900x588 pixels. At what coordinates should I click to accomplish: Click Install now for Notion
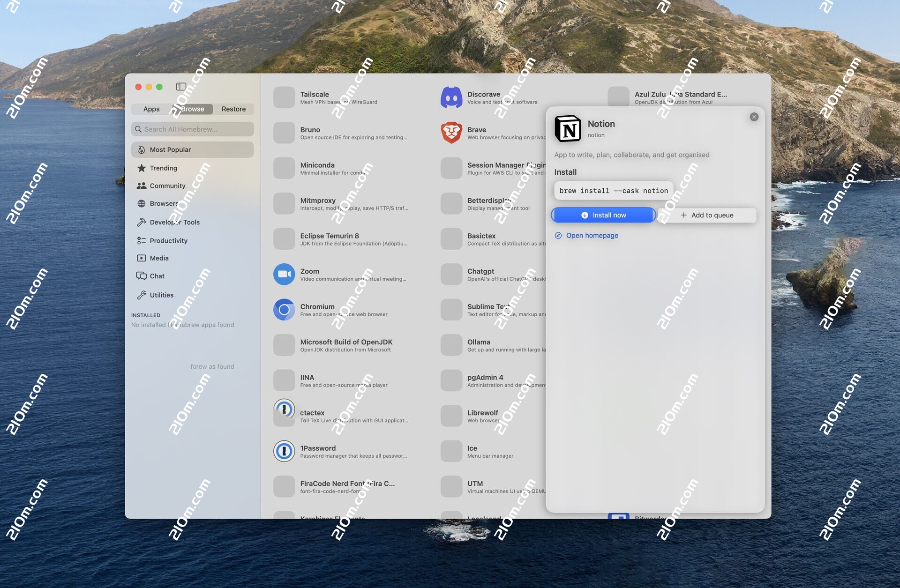coord(603,216)
